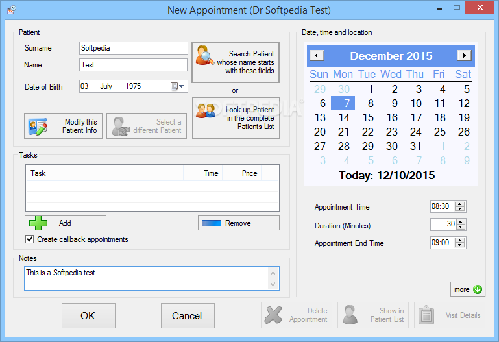This screenshot has height=342, width=499.
Task: Click the Notes text area
Action: [152, 278]
